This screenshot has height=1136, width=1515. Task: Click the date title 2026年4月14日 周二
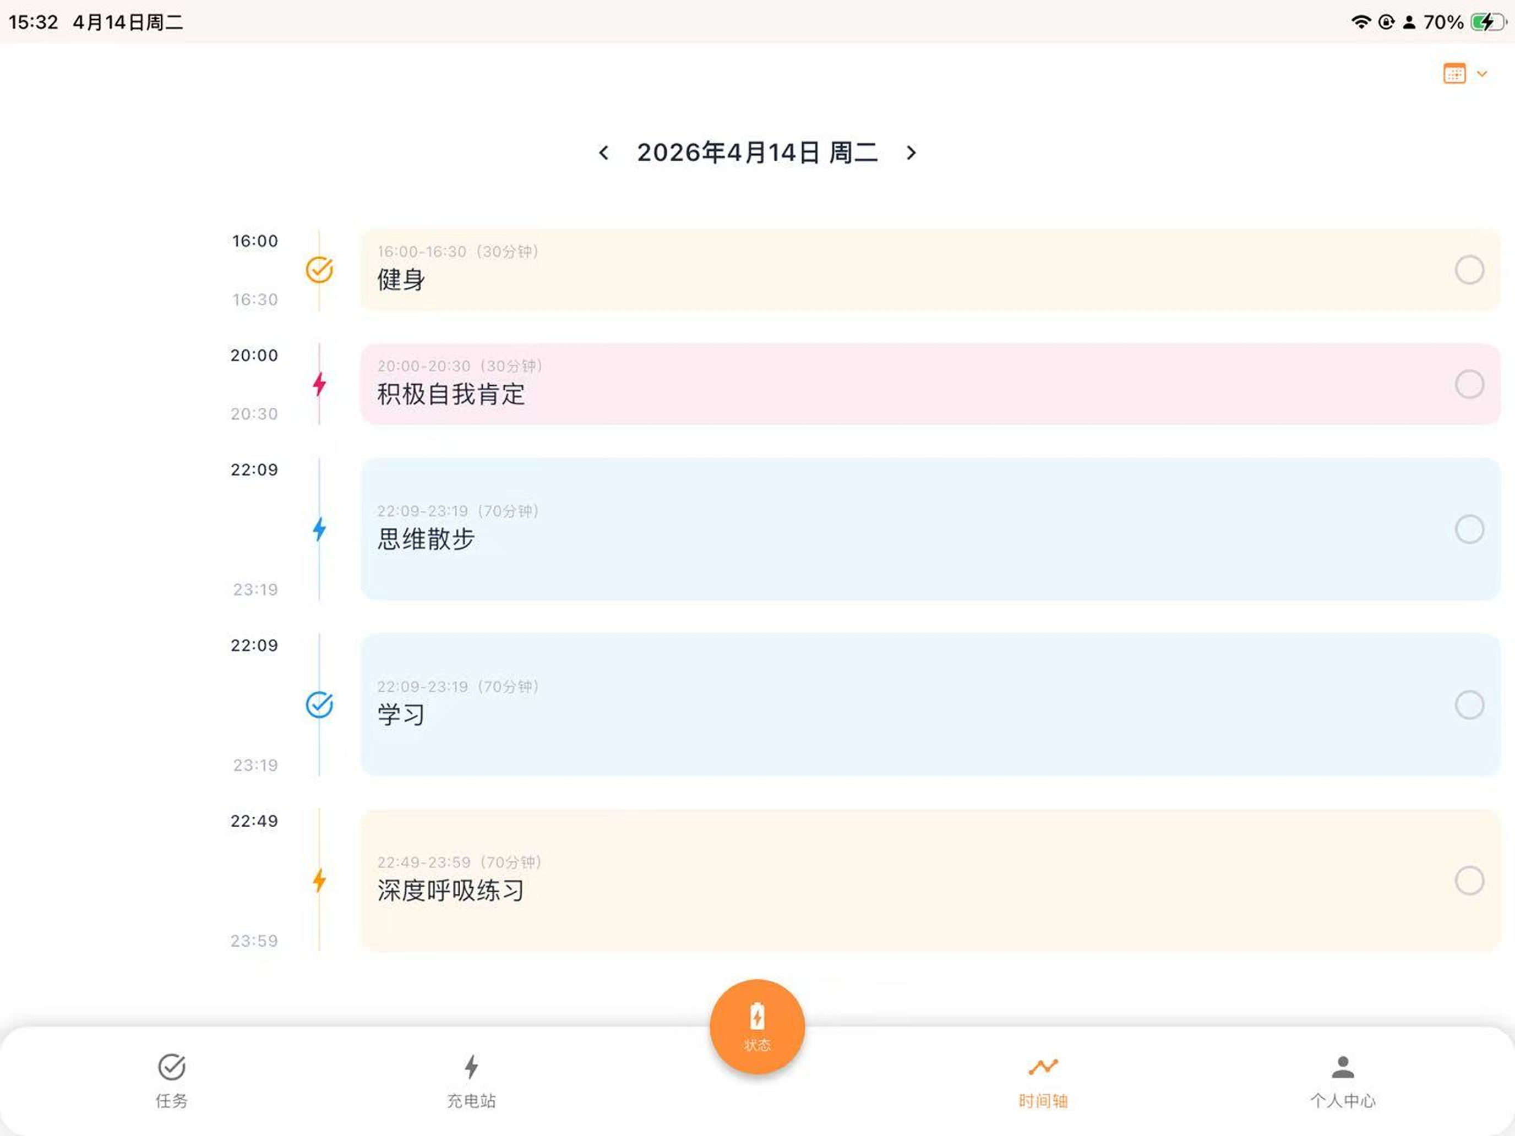pyautogui.click(x=757, y=152)
